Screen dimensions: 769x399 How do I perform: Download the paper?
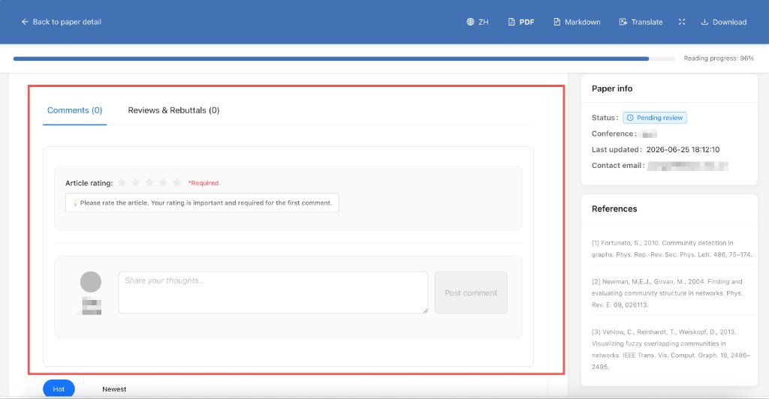(x=723, y=22)
